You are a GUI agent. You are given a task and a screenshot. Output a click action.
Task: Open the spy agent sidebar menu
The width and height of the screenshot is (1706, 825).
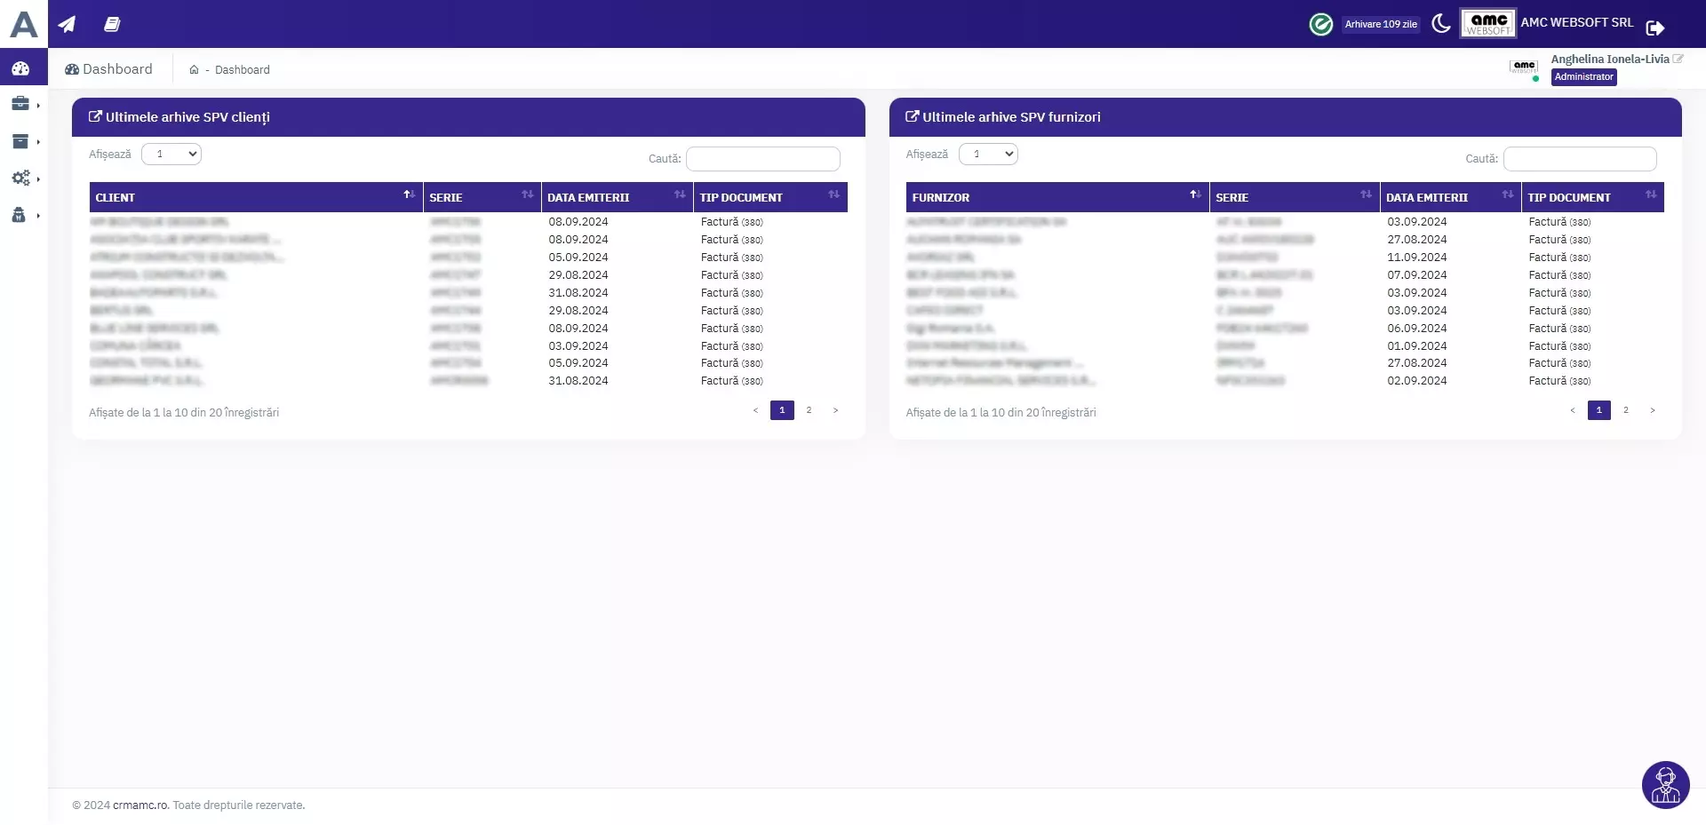click(x=19, y=215)
